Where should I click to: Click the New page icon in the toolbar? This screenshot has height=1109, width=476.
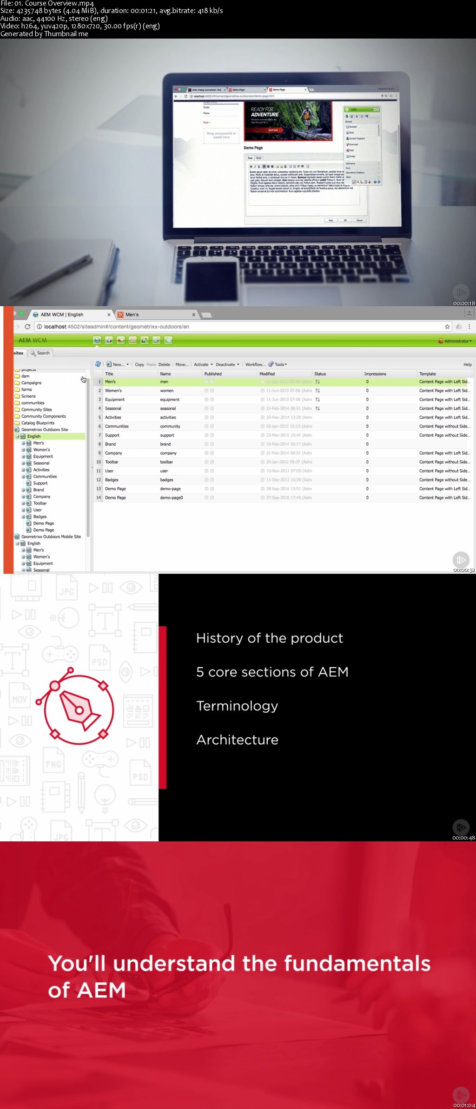click(109, 364)
